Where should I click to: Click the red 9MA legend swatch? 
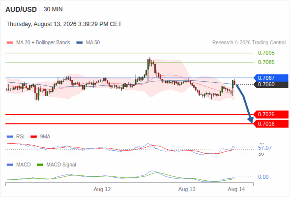pyautogui.click(x=33, y=137)
